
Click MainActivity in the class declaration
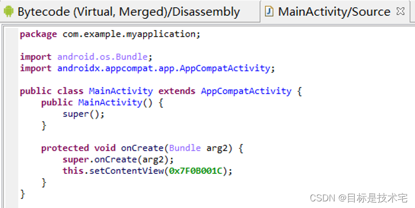pyautogui.click(x=121, y=91)
